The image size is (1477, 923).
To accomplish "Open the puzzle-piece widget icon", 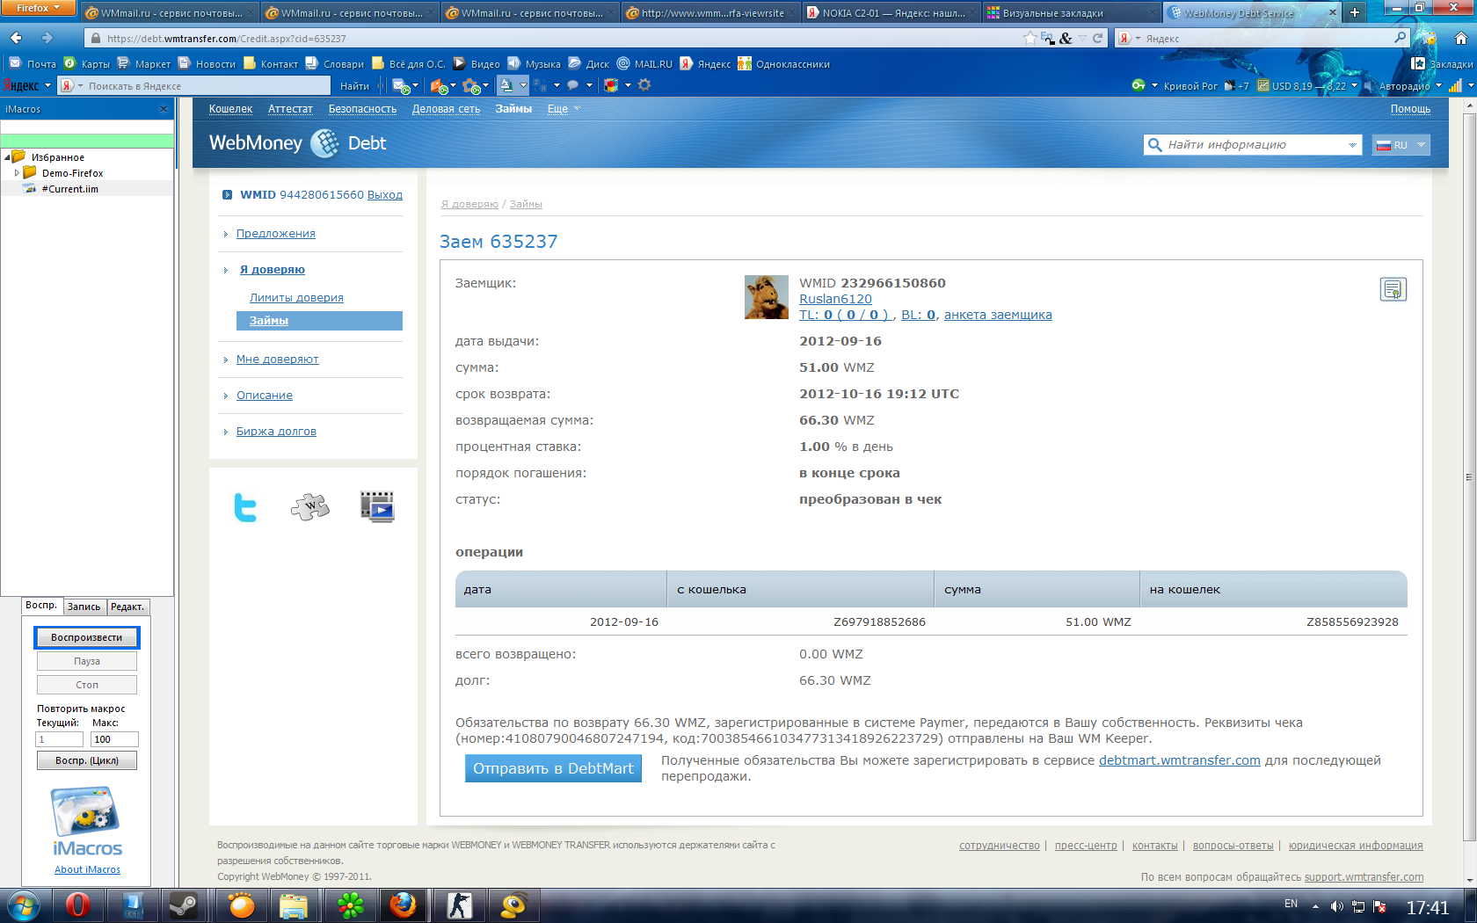I will click(x=310, y=506).
